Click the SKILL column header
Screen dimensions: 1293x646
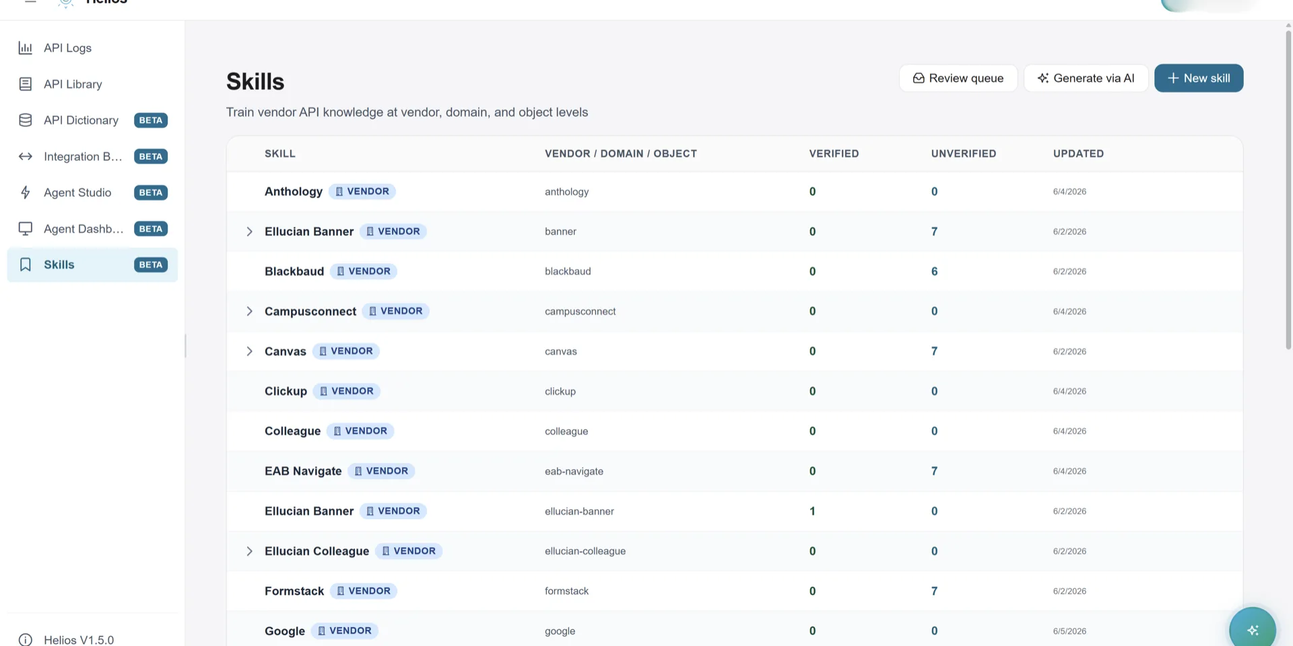click(x=280, y=153)
